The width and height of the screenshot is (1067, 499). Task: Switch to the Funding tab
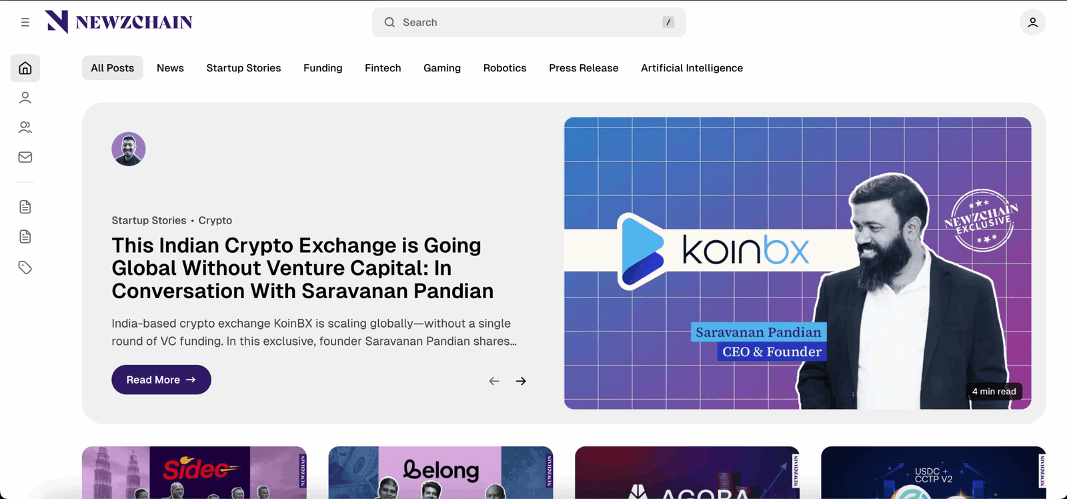[323, 68]
